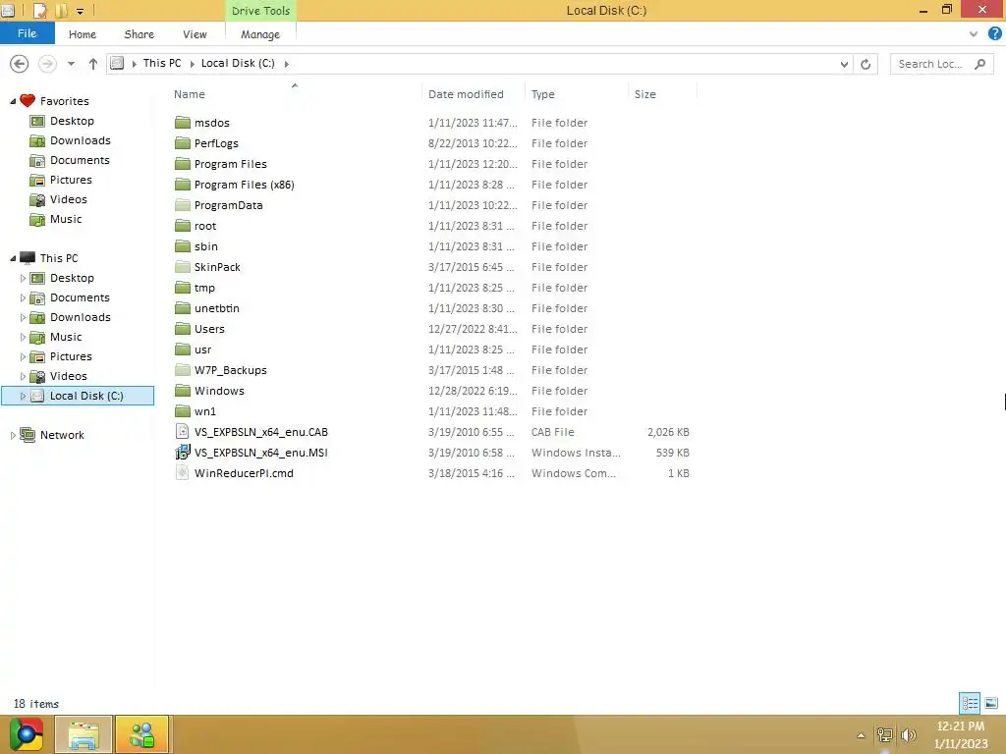Switch to the View ribbon tab

[195, 34]
